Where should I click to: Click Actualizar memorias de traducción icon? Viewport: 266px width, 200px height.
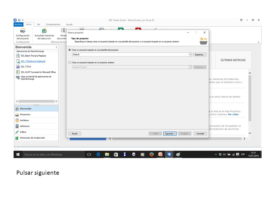(x=44, y=31)
